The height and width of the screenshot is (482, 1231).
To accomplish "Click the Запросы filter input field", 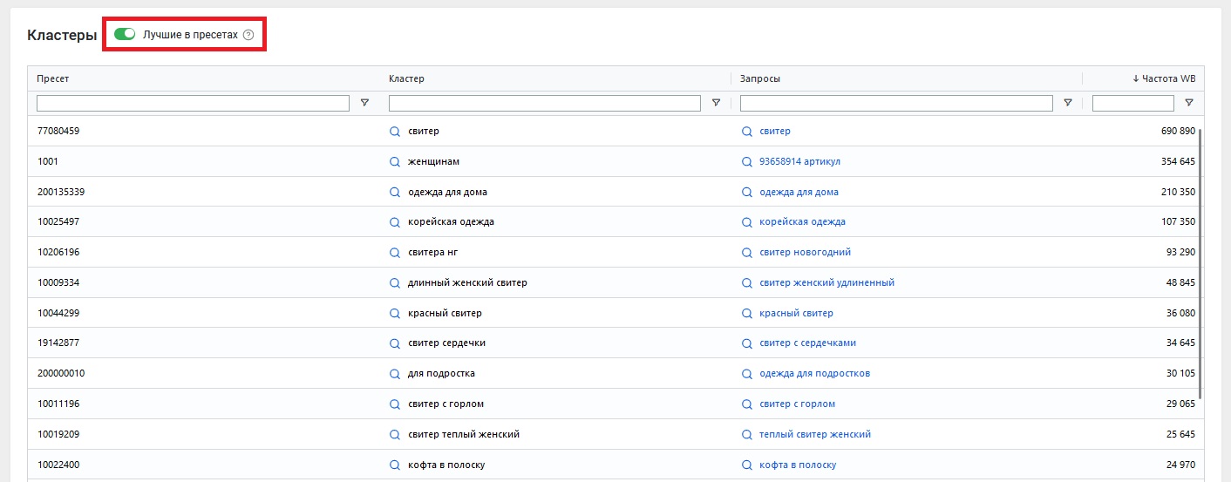I will coord(896,103).
